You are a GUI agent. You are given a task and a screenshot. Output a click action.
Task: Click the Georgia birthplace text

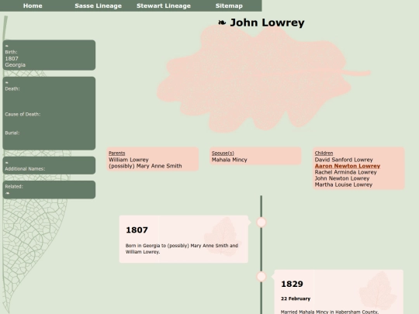point(15,65)
